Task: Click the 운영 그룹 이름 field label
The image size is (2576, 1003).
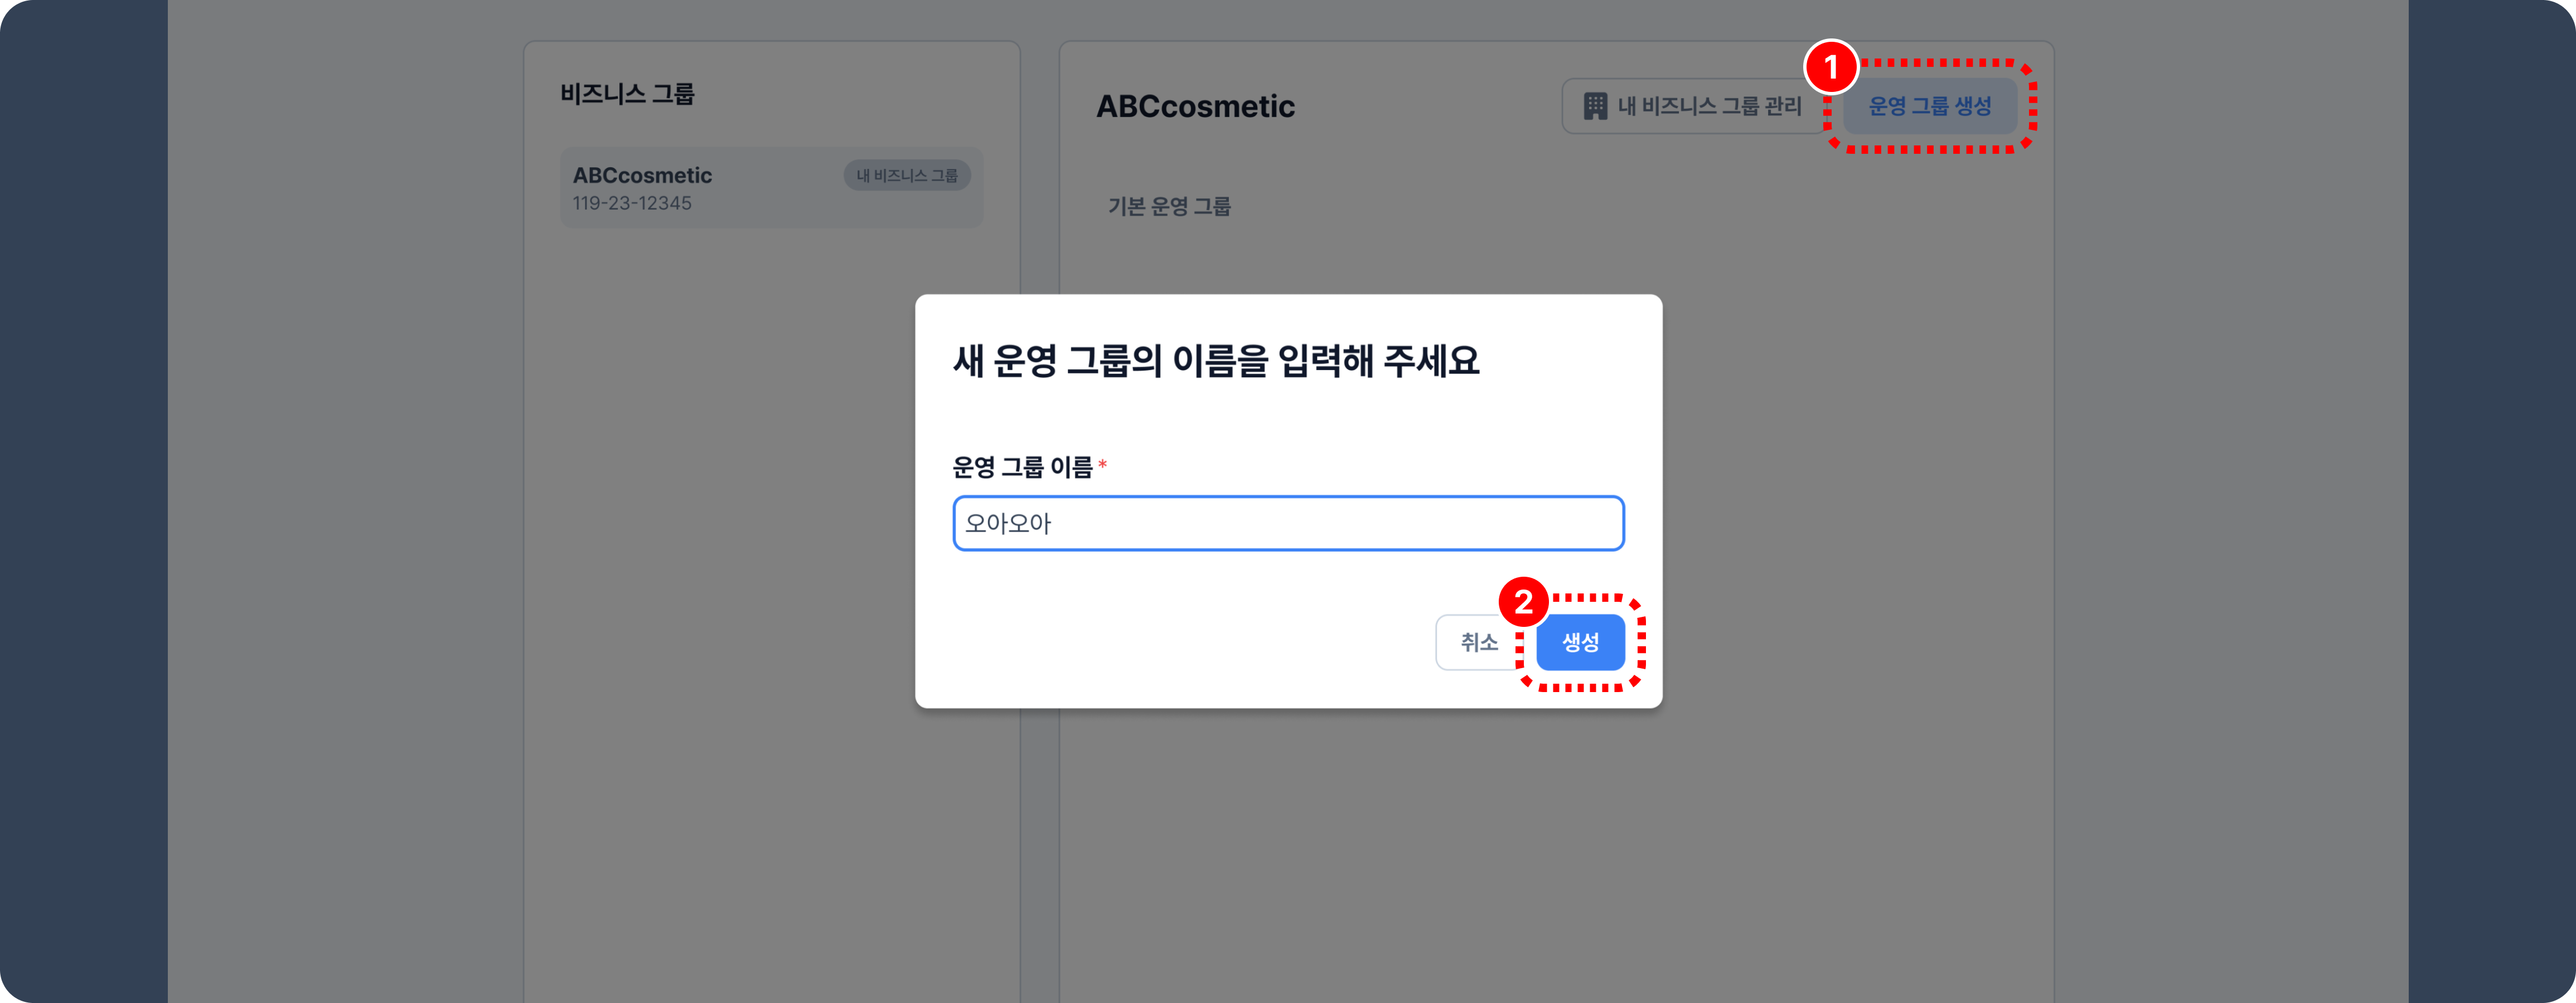Action: point(1021,466)
